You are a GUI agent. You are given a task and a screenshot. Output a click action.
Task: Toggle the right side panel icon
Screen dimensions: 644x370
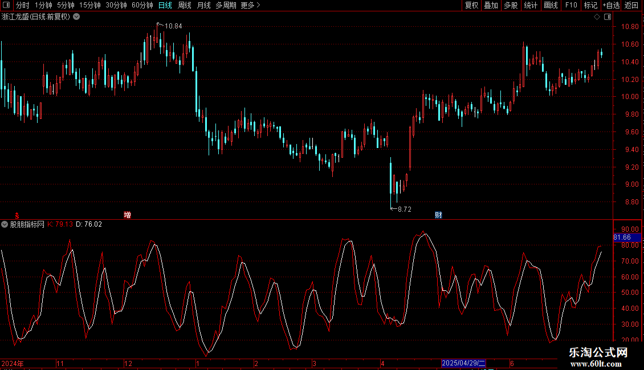pos(608,17)
